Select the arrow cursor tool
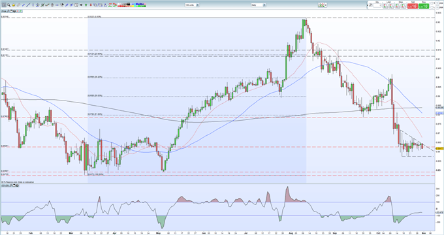The height and width of the screenshot is (235, 444). [4, 5]
